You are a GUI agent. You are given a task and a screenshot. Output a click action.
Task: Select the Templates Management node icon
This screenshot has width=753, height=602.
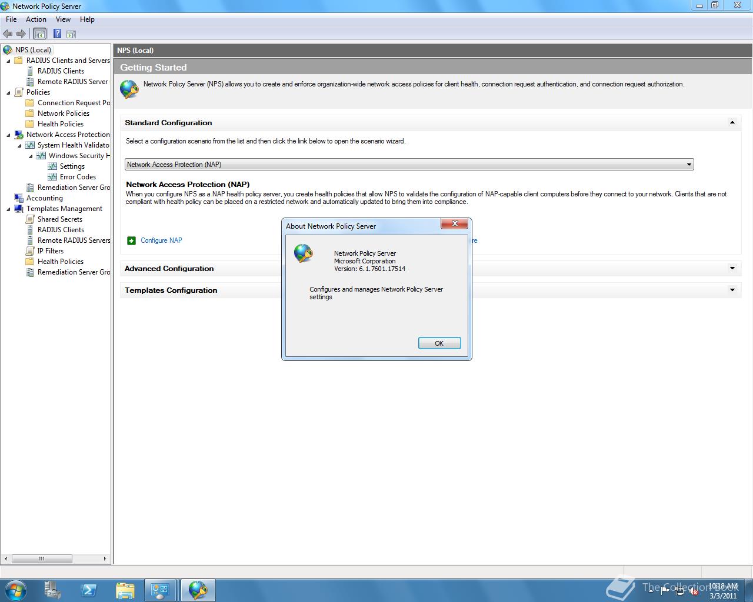(19, 209)
